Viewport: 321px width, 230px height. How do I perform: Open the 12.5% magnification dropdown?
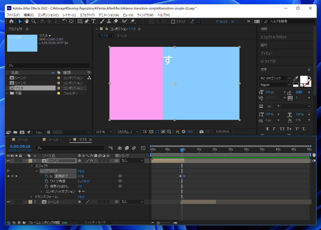click(x=104, y=132)
